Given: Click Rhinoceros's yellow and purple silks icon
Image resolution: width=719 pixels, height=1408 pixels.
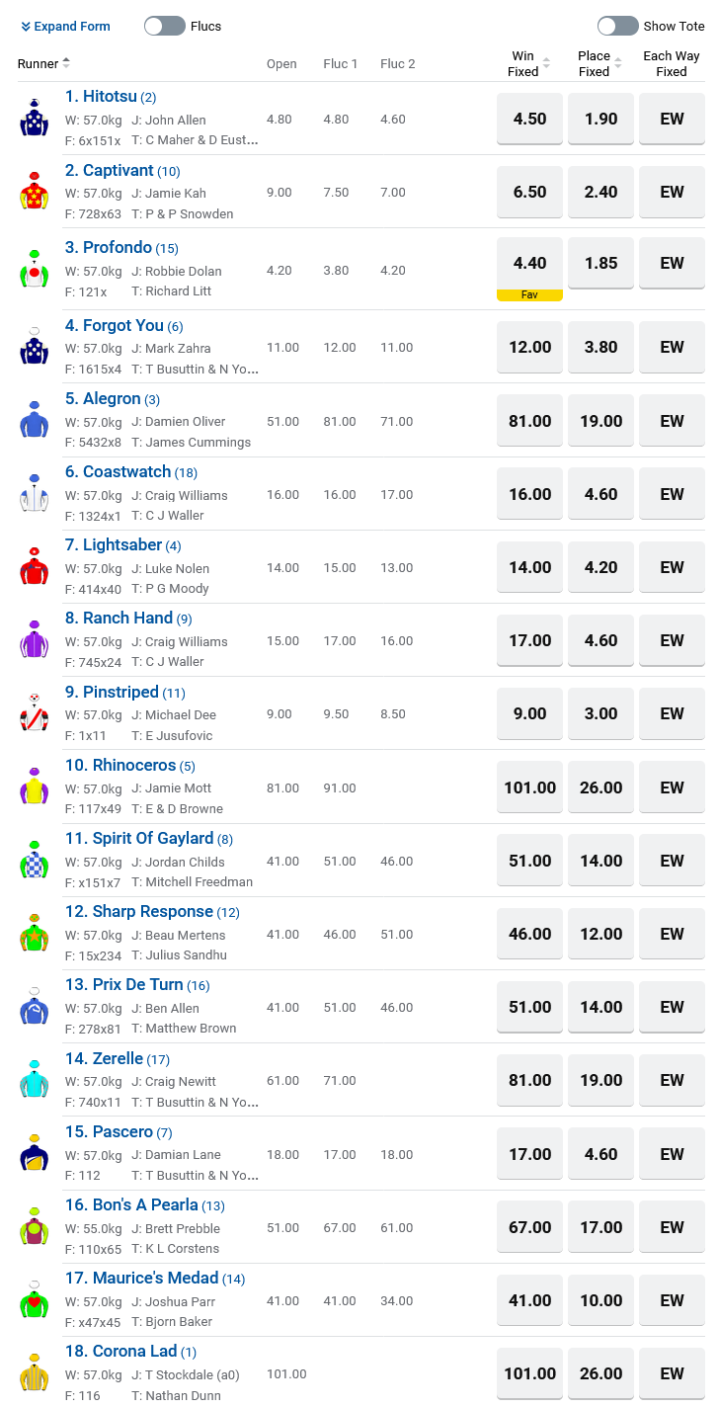Looking at the screenshot, I should point(34,787).
